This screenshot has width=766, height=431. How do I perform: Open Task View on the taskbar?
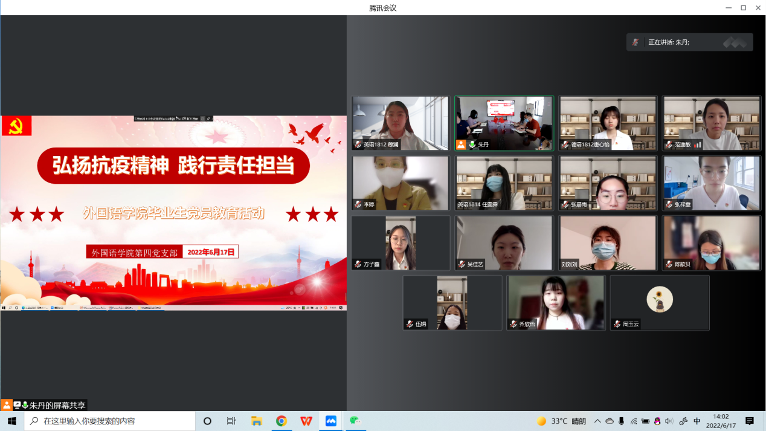tap(231, 421)
